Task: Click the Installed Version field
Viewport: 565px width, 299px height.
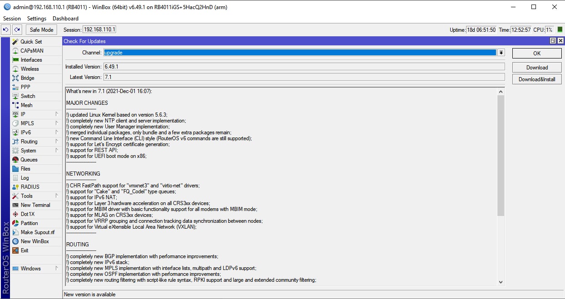Action: [x=304, y=67]
